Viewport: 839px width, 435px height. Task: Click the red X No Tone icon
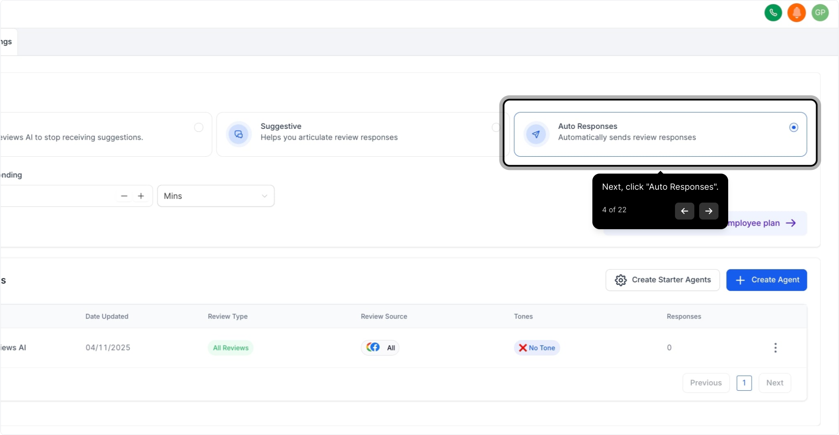click(x=523, y=348)
